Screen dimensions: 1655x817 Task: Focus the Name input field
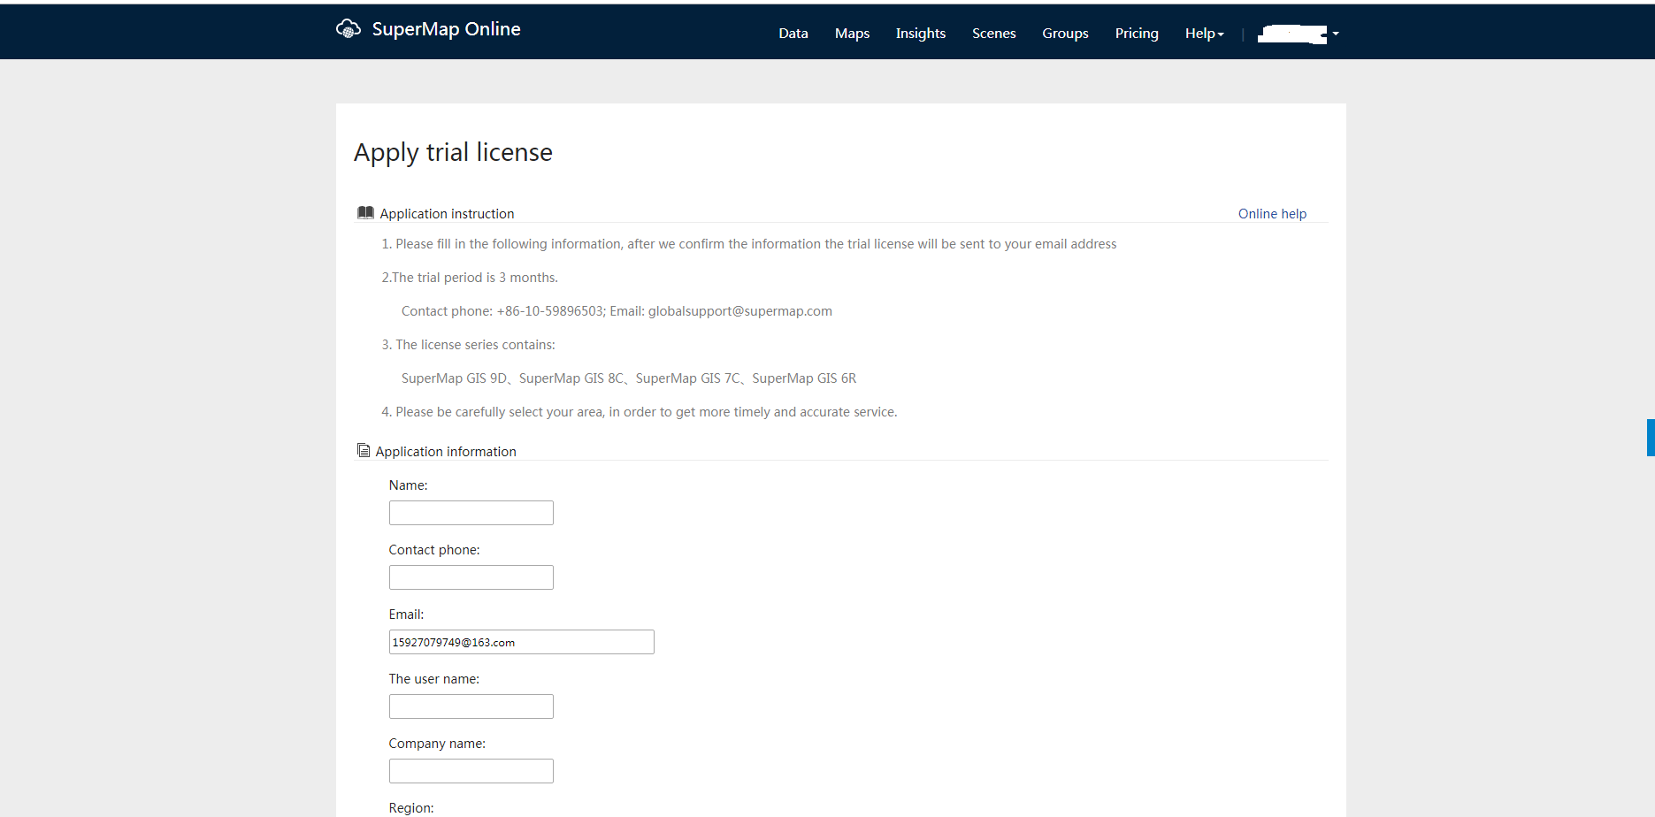coord(471,513)
